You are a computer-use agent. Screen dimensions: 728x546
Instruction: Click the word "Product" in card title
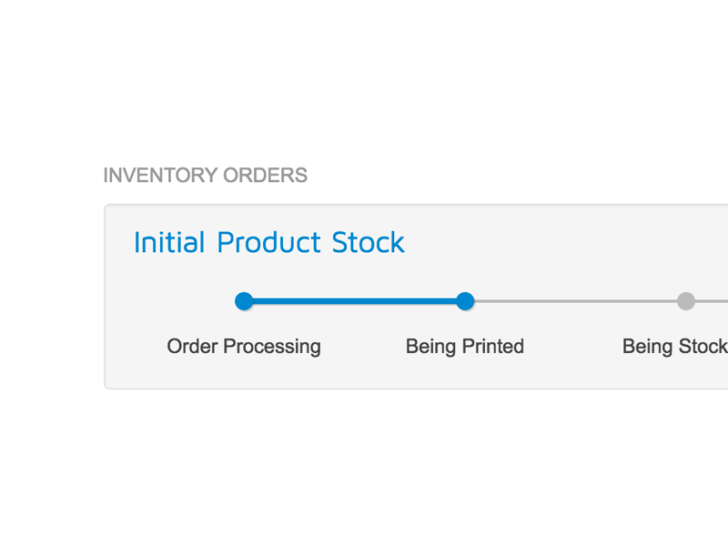[x=269, y=243]
